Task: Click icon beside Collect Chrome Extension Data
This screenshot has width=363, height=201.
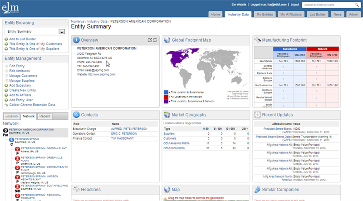Action: coord(6,105)
